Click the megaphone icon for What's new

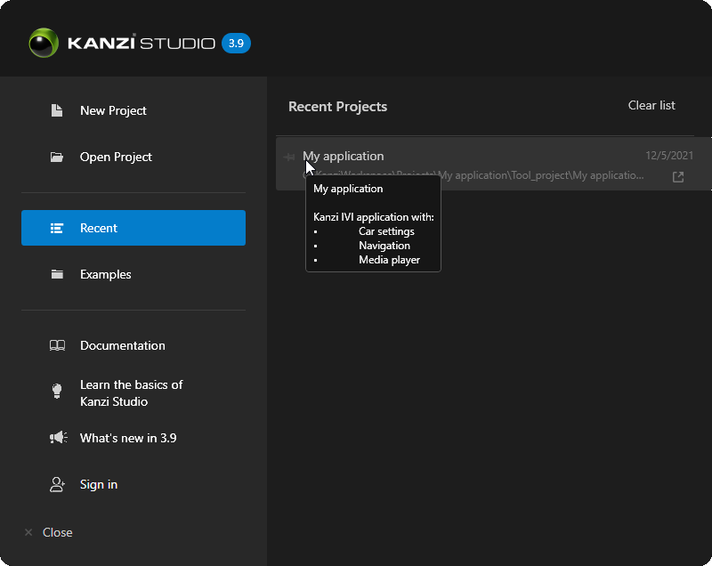click(58, 438)
